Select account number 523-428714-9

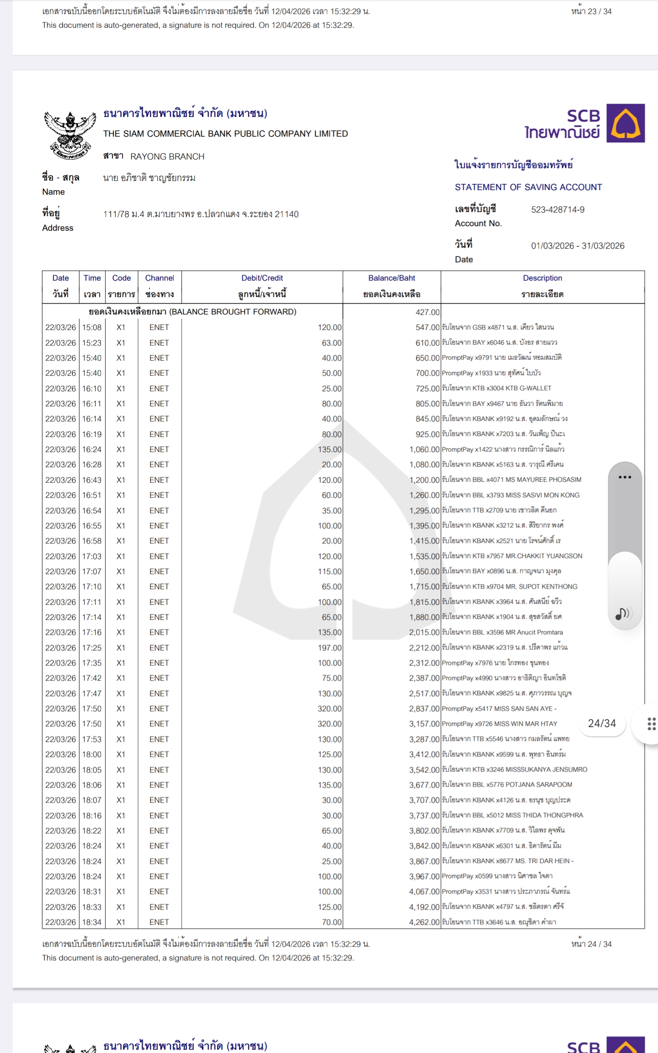click(x=557, y=210)
